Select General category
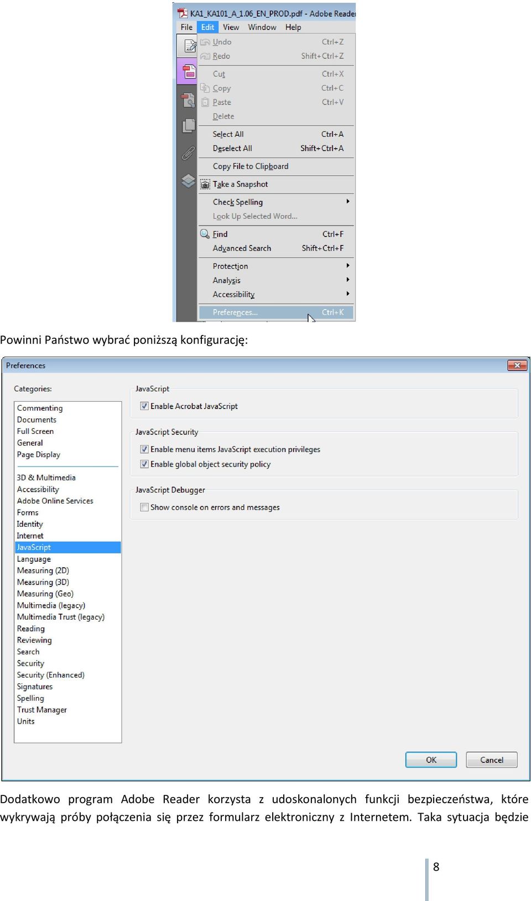Screen dimensions: 531x901 pyautogui.click(x=30, y=443)
